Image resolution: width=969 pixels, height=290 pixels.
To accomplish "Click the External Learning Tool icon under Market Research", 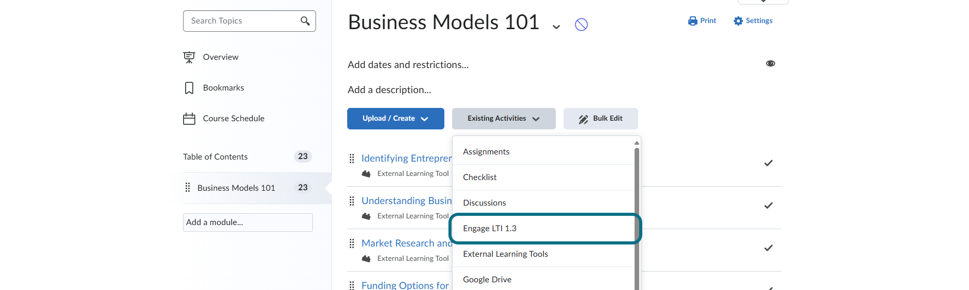I will click(x=366, y=259).
